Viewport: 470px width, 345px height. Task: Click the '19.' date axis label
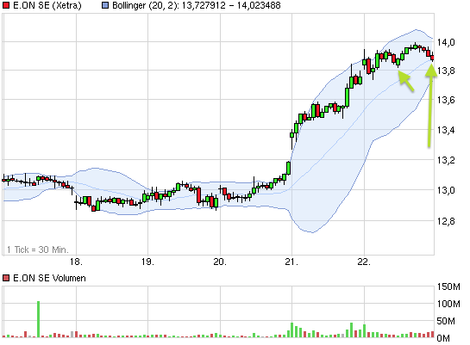[x=147, y=262]
